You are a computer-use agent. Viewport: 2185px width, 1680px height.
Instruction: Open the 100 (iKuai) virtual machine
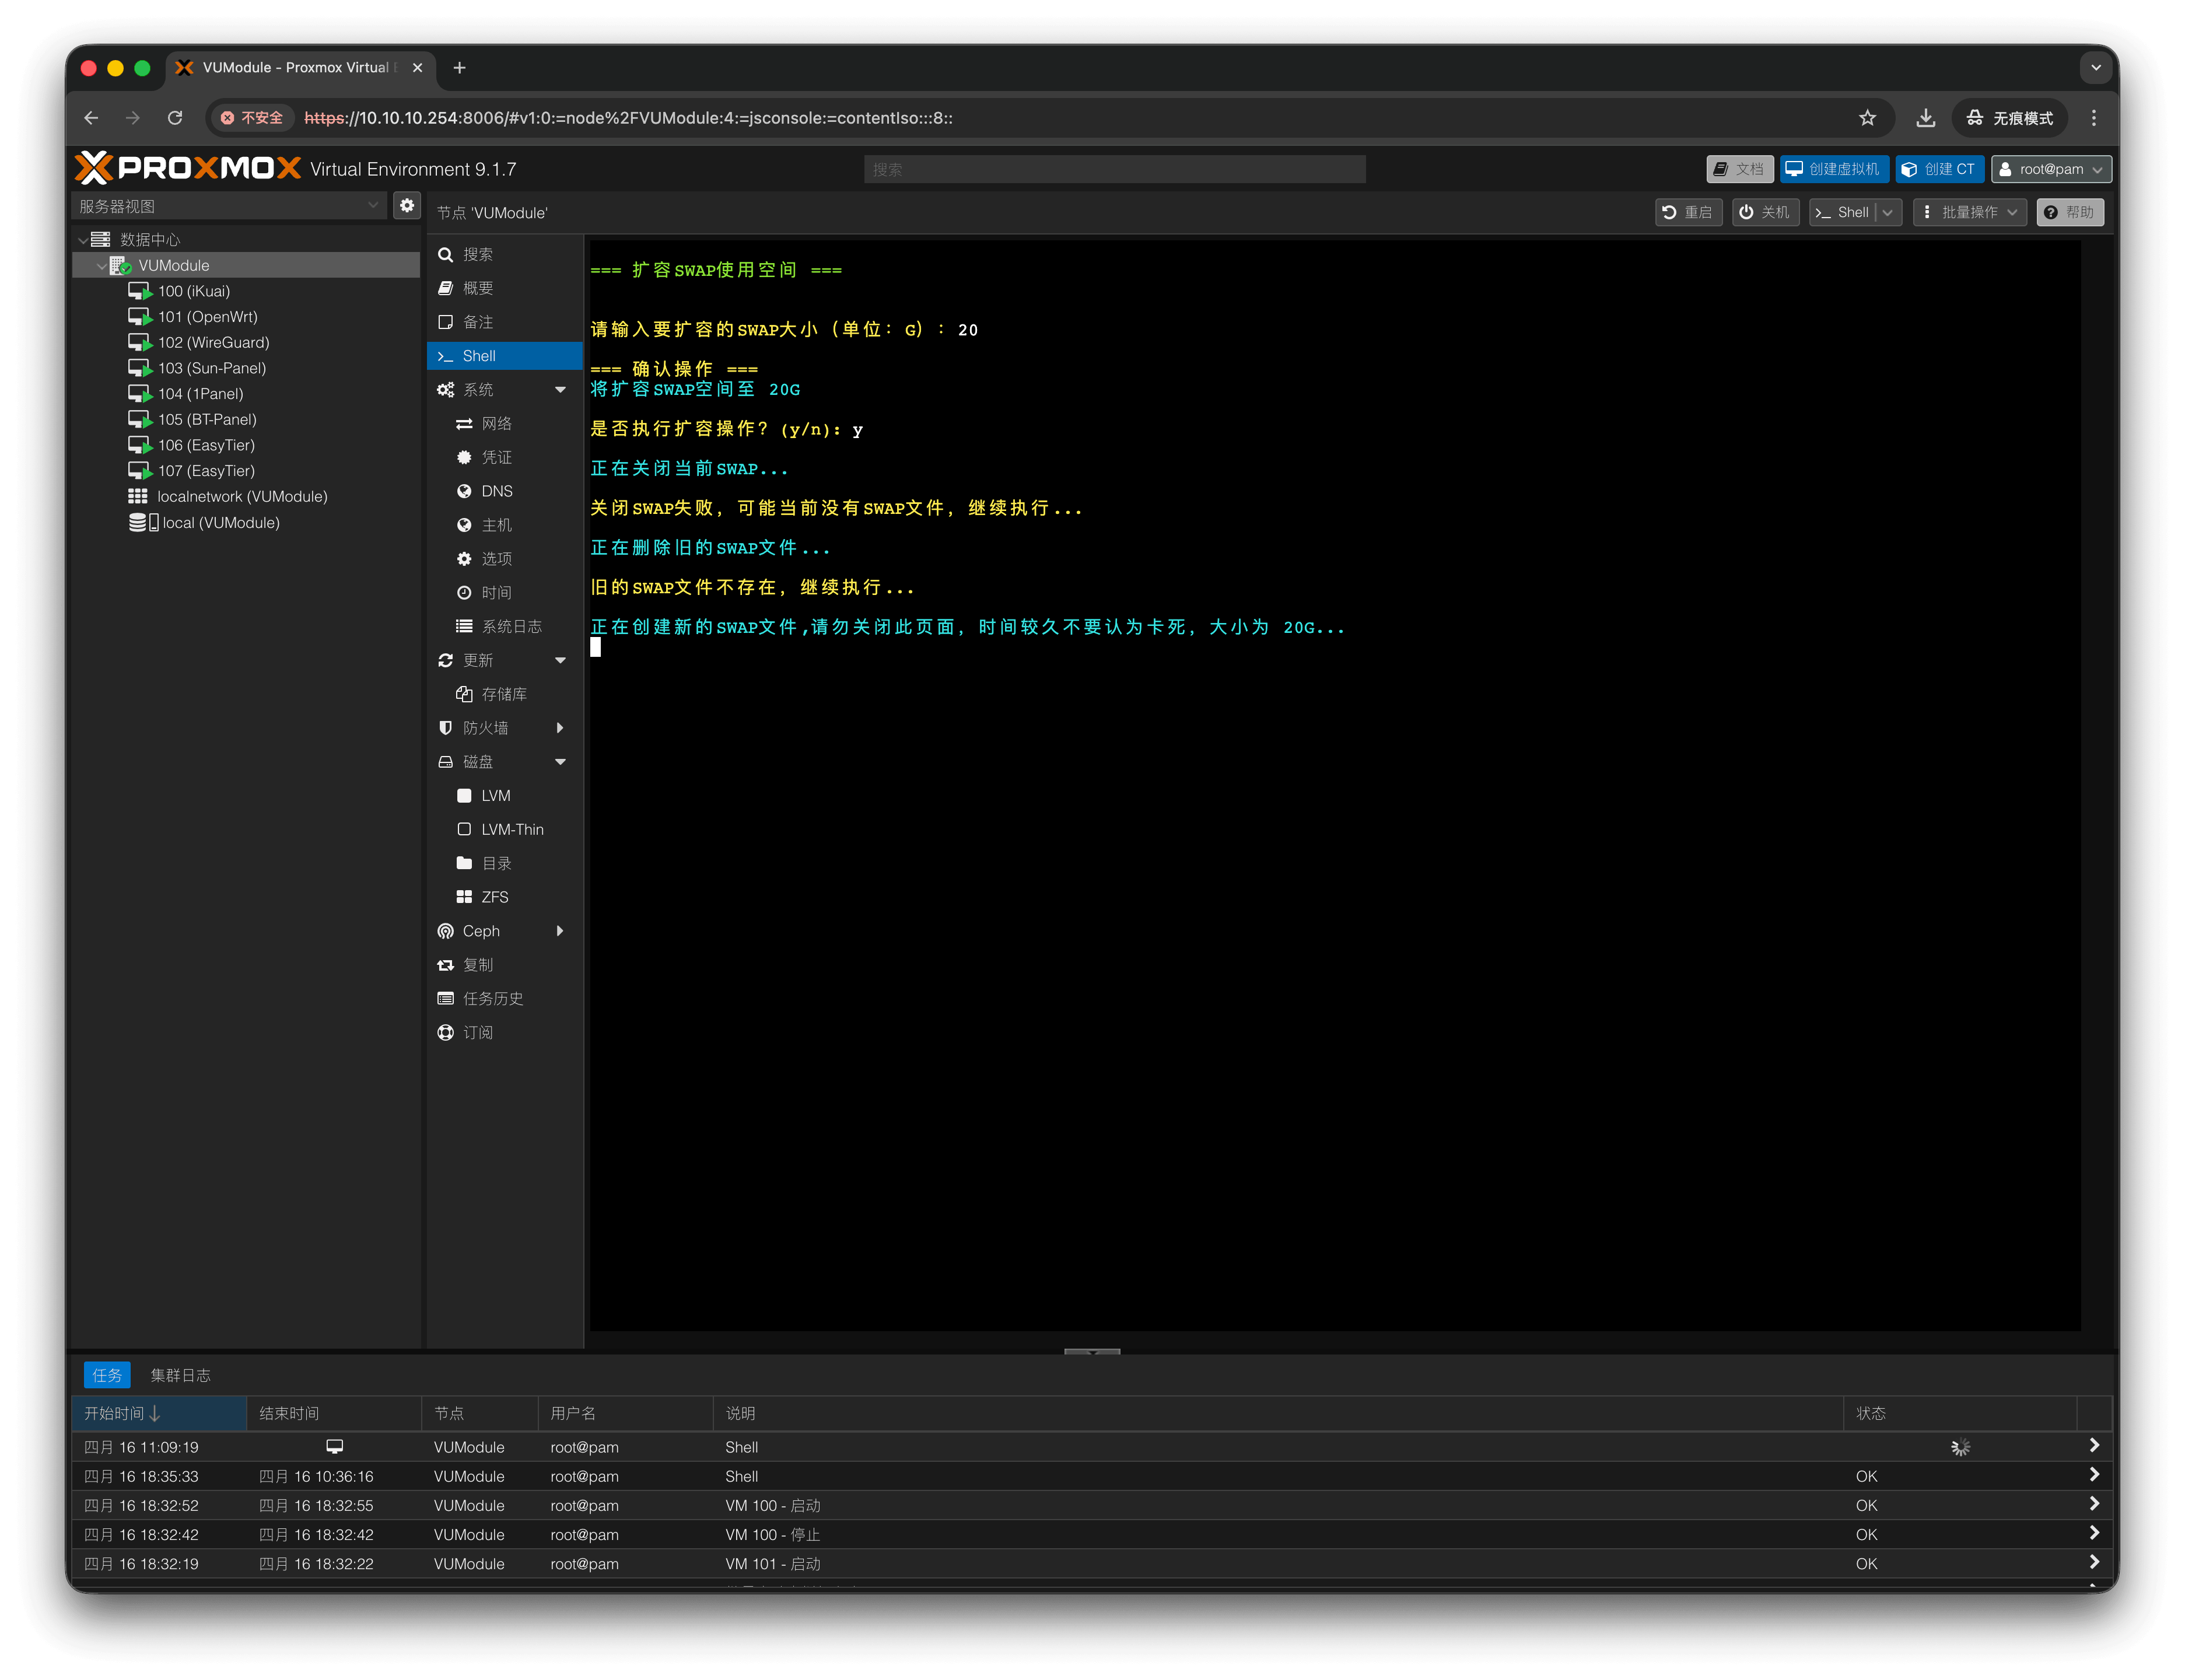[x=193, y=291]
